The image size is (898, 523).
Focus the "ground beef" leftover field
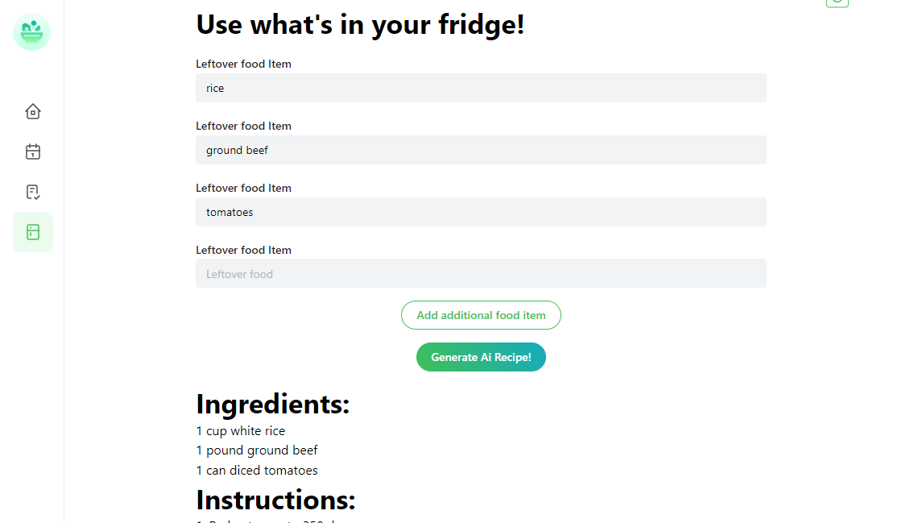[x=481, y=150]
